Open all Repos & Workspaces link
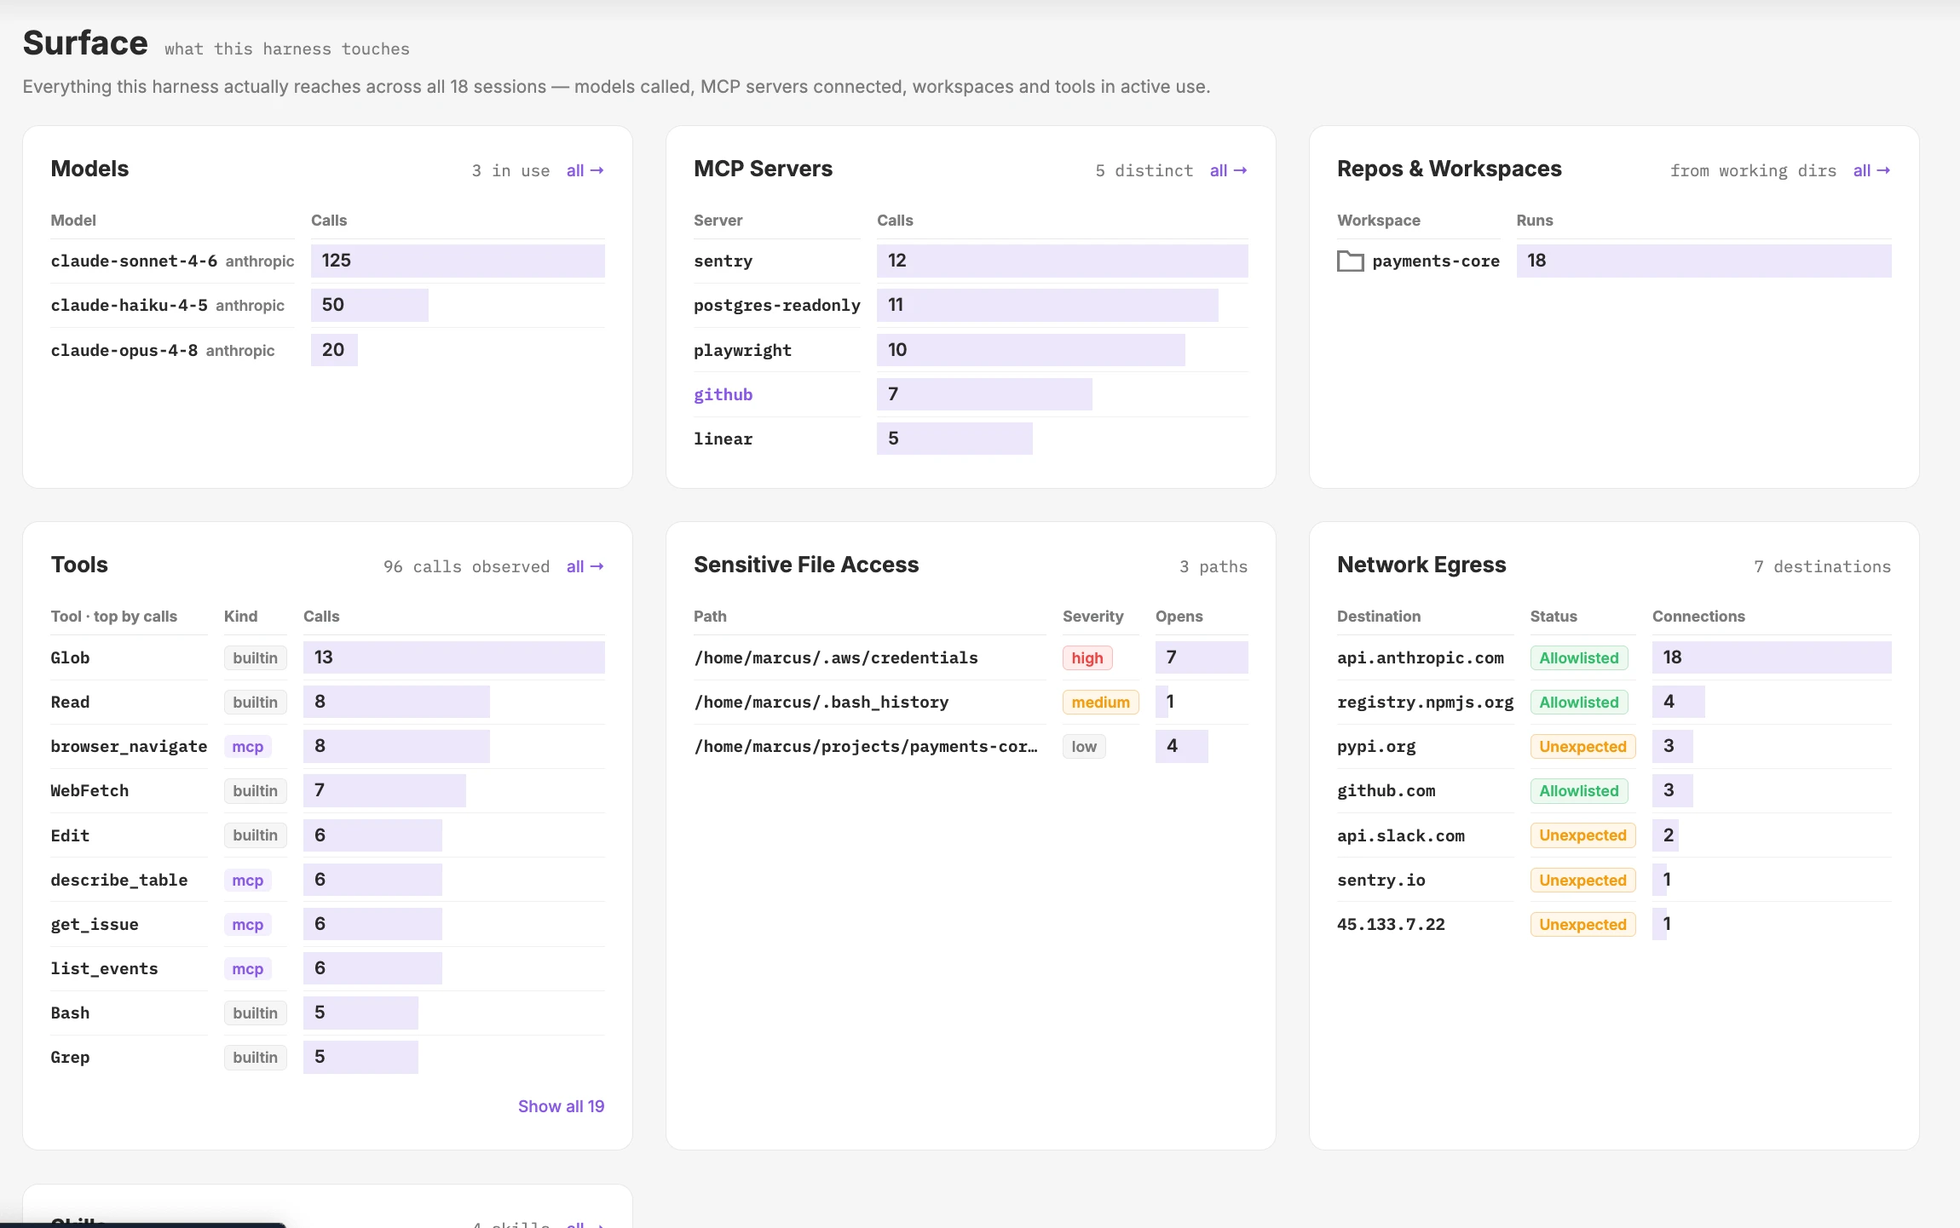The height and width of the screenshot is (1228, 1960). point(1871,170)
